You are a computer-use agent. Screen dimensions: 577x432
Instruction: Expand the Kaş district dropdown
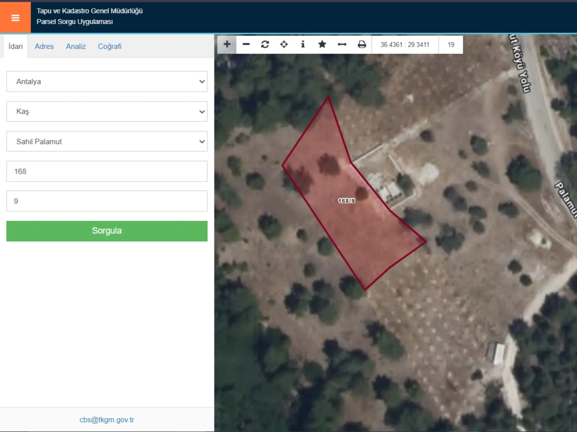pos(107,111)
